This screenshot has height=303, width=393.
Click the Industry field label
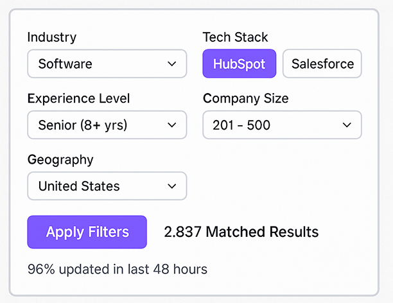pos(51,37)
